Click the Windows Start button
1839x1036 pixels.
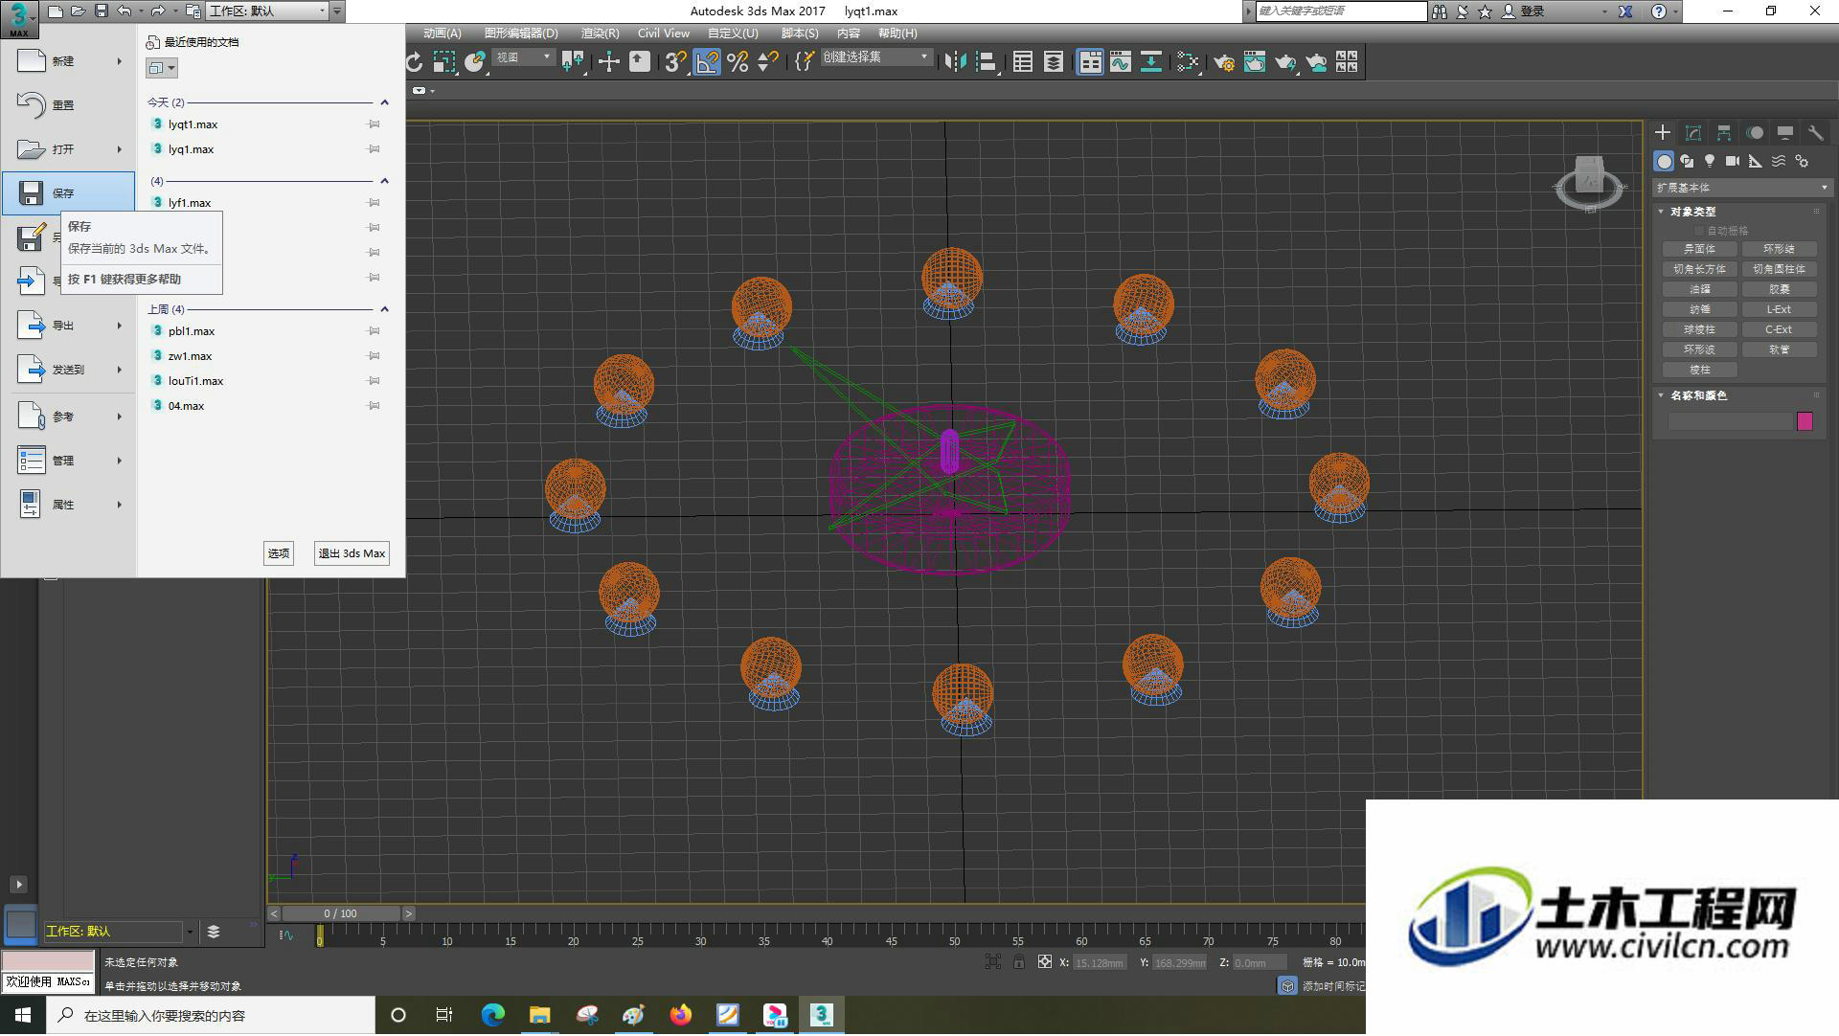tap(23, 1015)
